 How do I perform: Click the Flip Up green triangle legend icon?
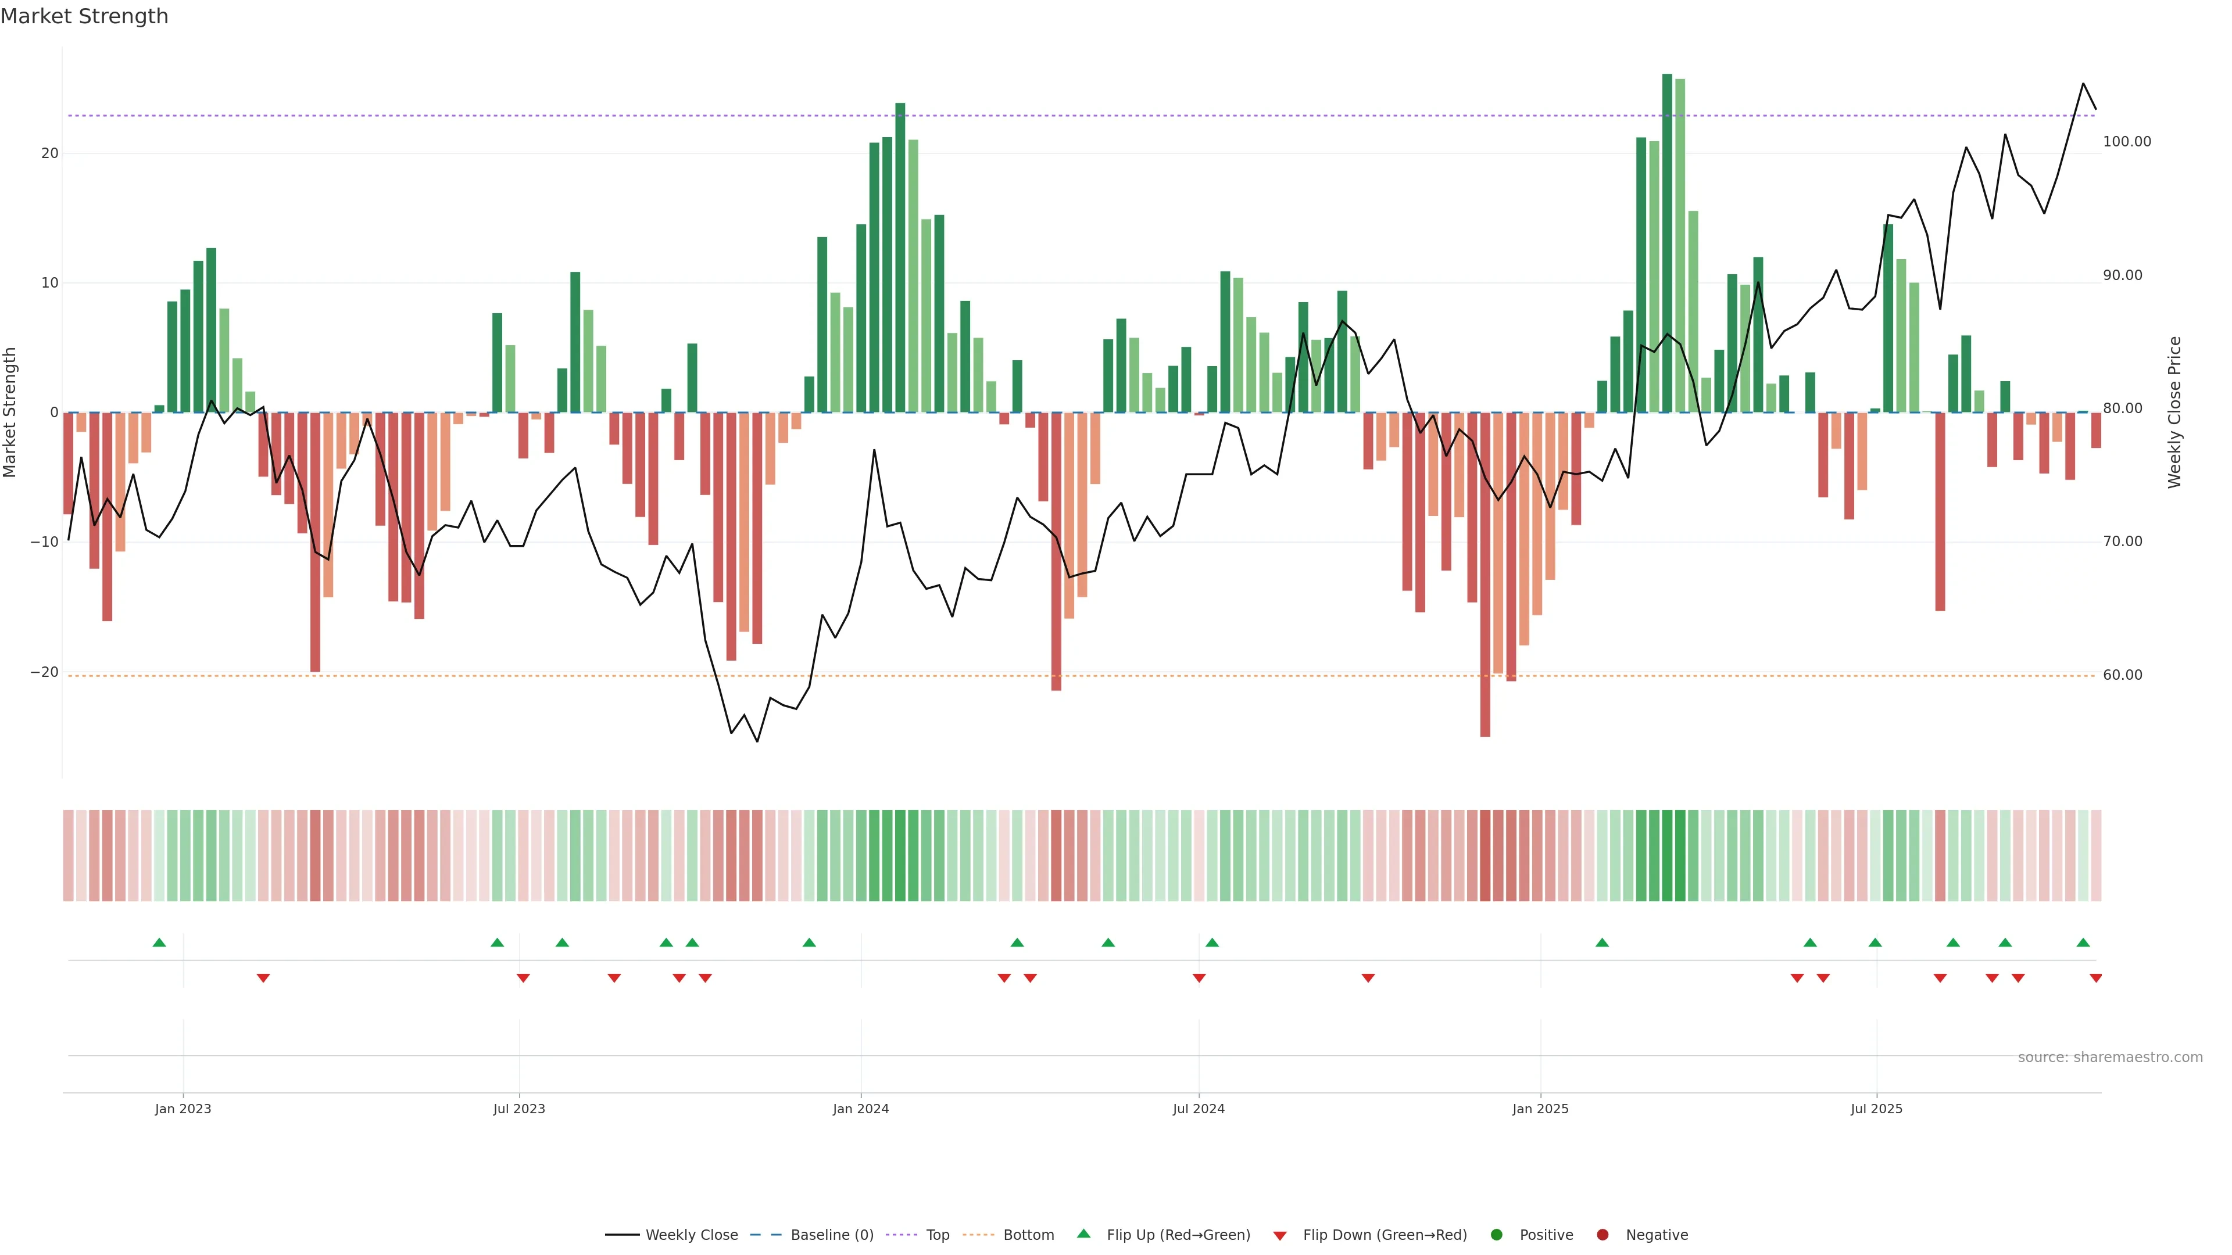pyautogui.click(x=1083, y=1234)
